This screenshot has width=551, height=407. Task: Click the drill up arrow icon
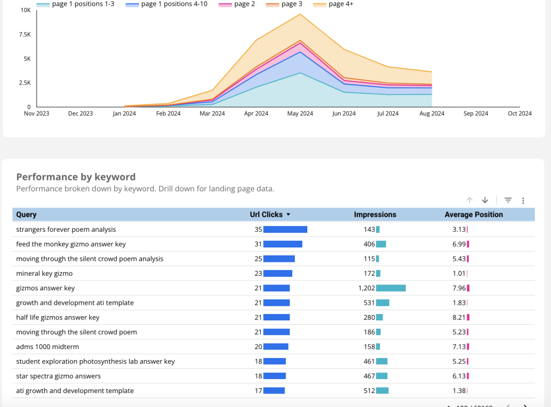pyautogui.click(x=469, y=200)
